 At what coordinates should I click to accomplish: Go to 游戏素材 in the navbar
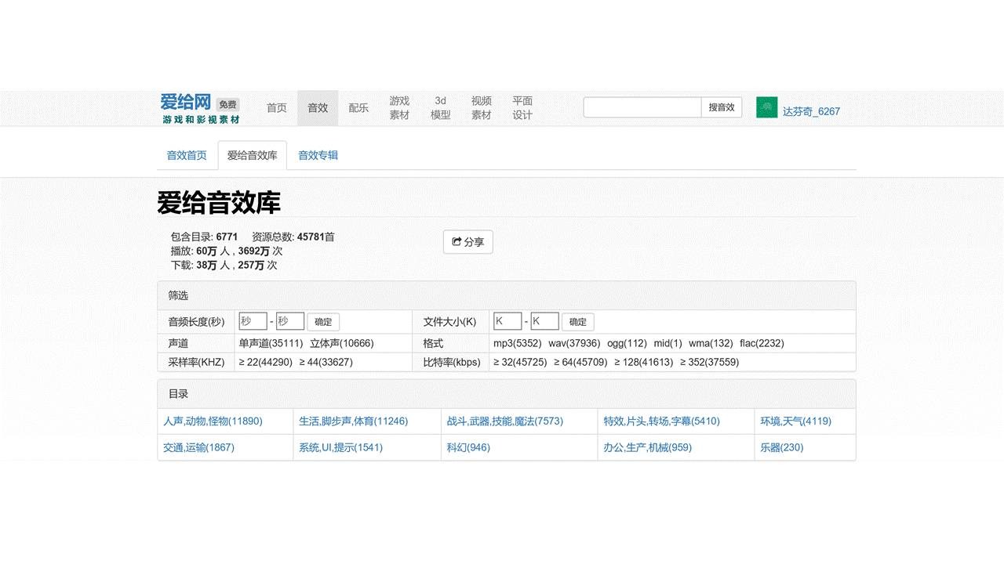coord(399,108)
